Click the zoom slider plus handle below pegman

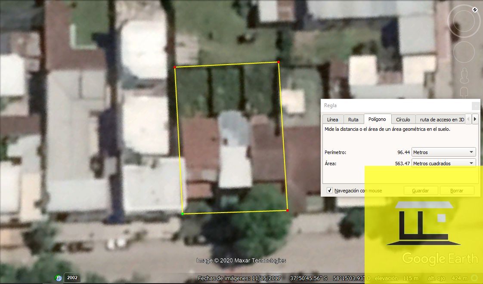[x=464, y=92]
